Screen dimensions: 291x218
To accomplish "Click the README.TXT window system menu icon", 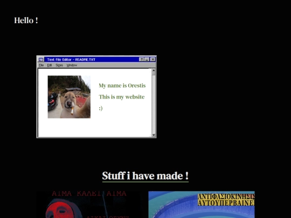I will pyautogui.click(x=41, y=60).
